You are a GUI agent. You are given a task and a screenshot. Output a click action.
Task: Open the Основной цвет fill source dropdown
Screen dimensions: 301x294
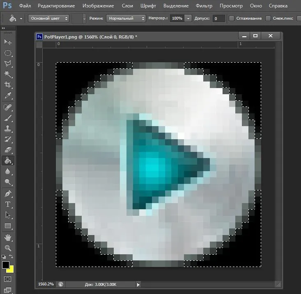tap(48, 18)
